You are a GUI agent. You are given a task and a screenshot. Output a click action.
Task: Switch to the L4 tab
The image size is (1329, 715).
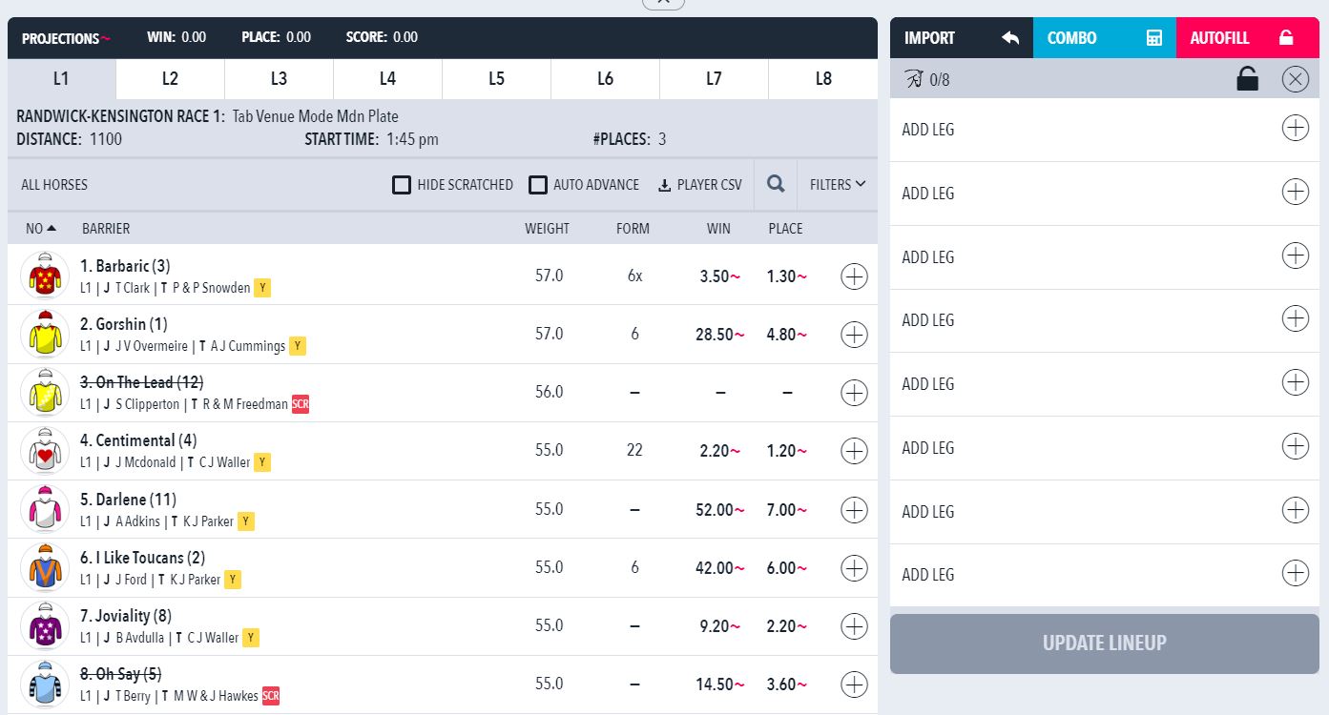pyautogui.click(x=387, y=79)
